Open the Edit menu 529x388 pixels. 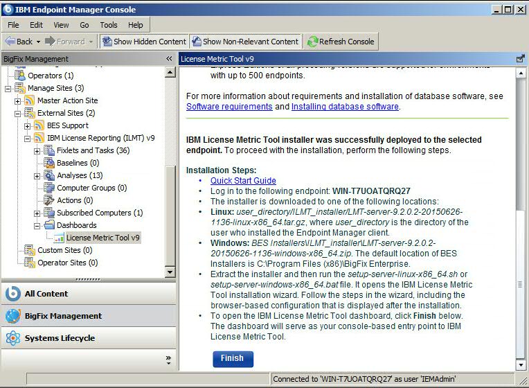coord(36,25)
